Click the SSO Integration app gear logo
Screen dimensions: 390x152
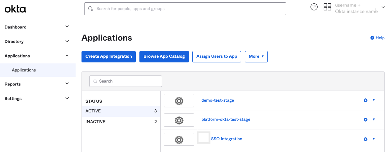pos(179,140)
